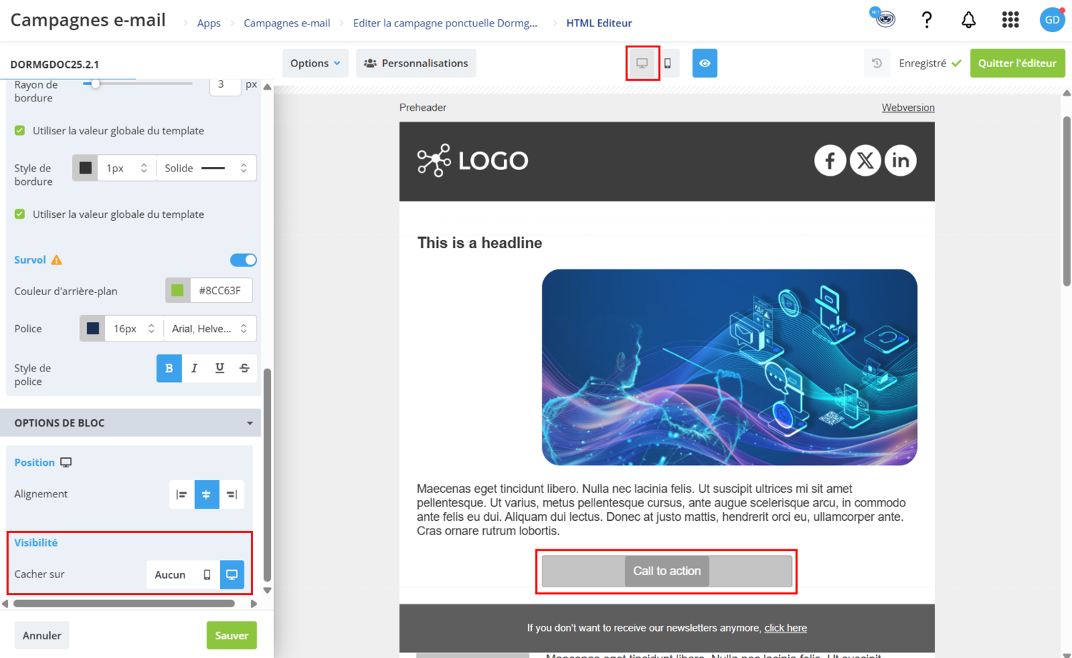Go to Campagnes e-mail breadcrumb
Image resolution: width=1072 pixels, height=658 pixels.
pyautogui.click(x=287, y=23)
